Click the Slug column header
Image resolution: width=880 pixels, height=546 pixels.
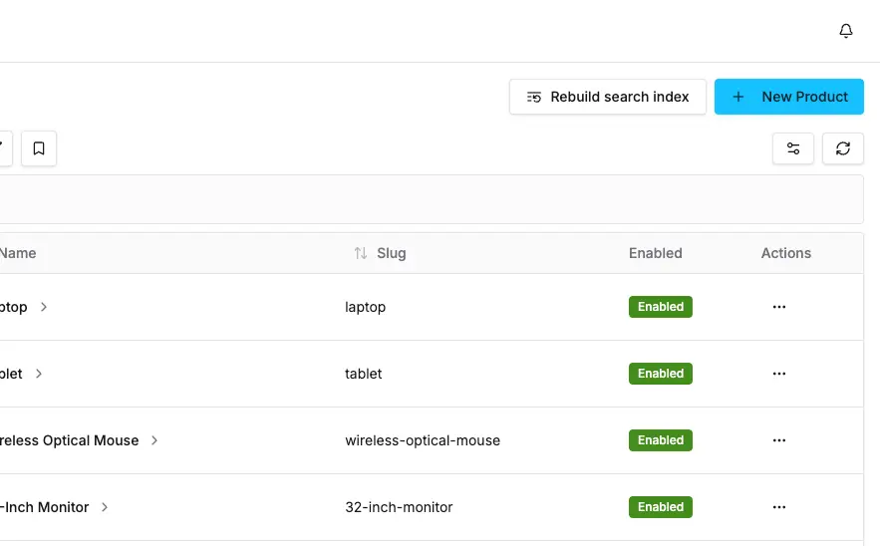(392, 253)
